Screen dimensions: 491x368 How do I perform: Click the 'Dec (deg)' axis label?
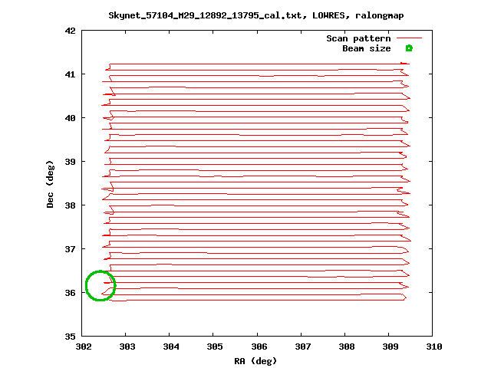(50, 184)
